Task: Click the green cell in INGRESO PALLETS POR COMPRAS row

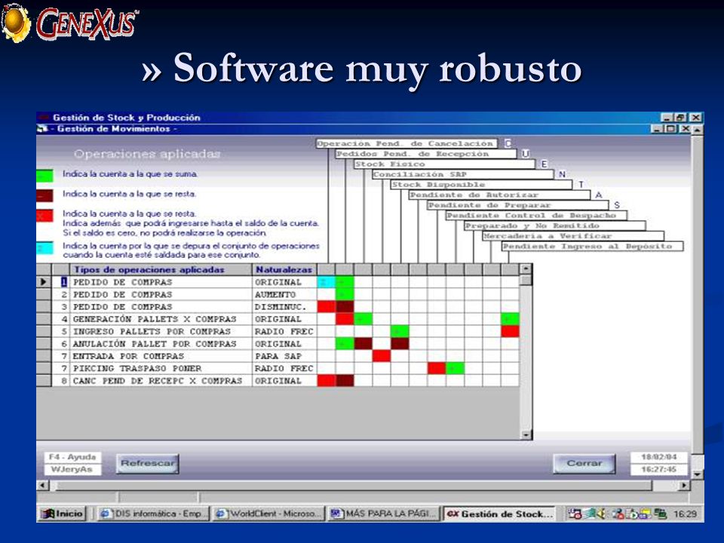Action: point(400,331)
